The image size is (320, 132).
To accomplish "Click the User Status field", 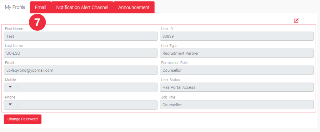I will 236,87.
